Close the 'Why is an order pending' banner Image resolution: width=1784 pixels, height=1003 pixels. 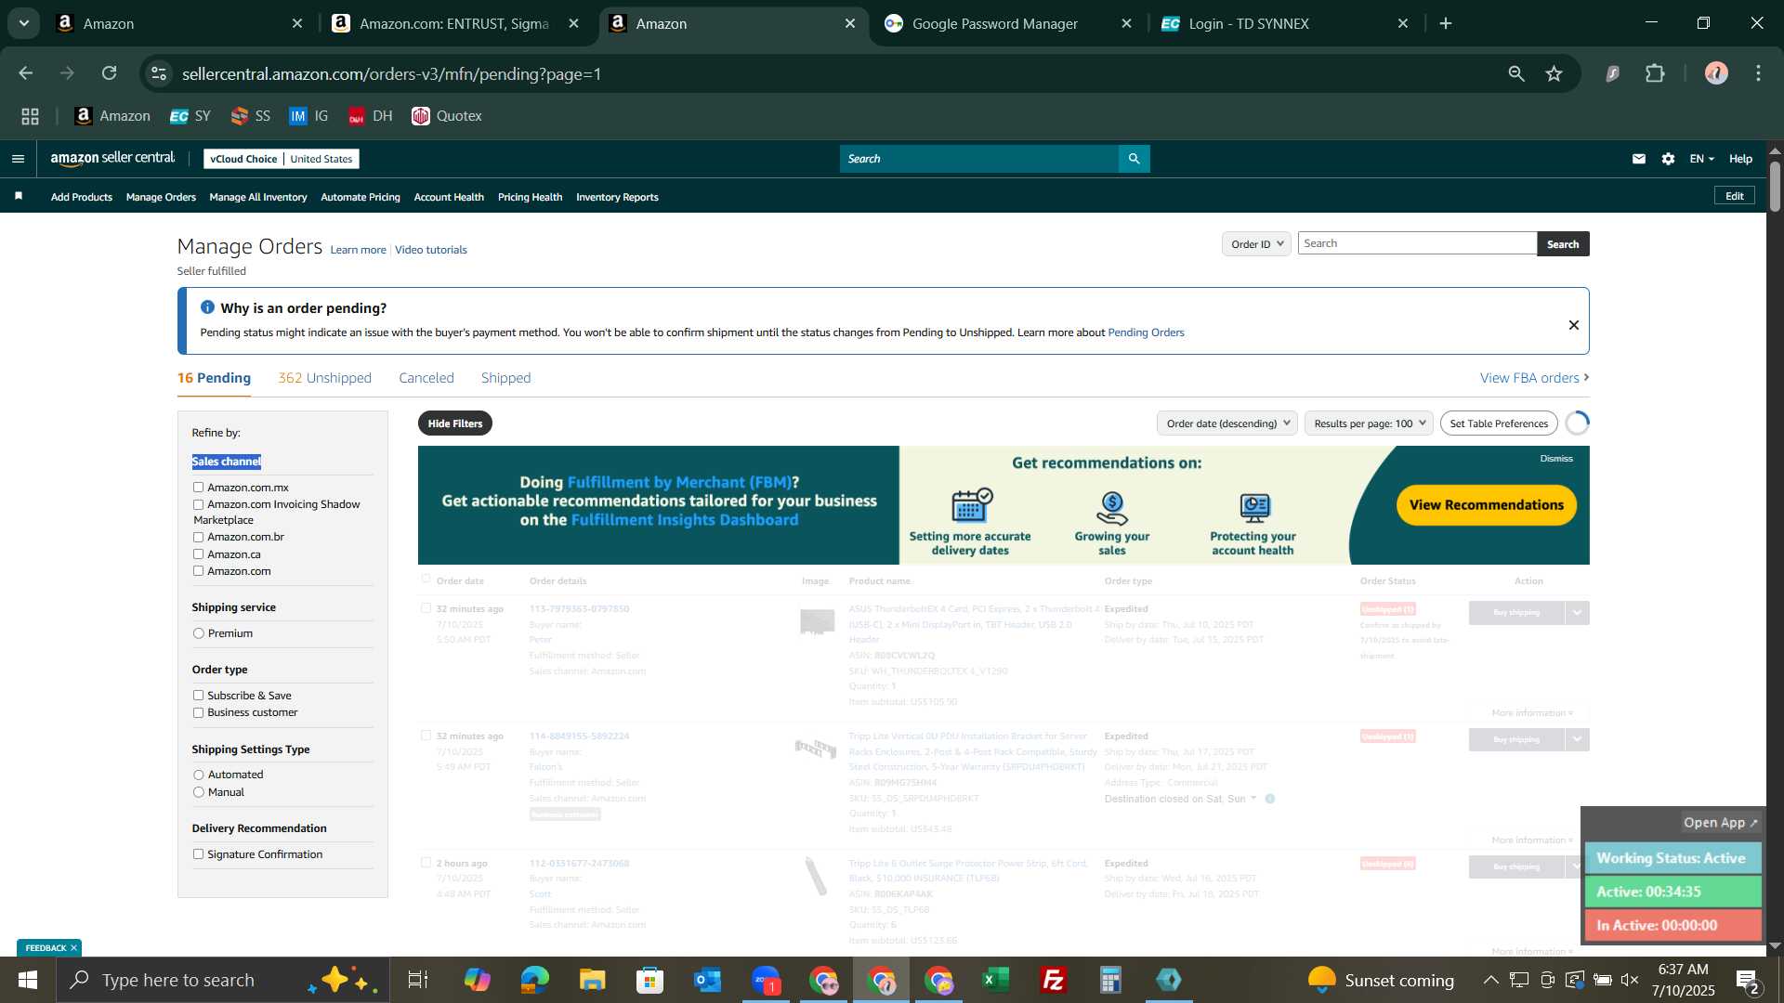point(1573,325)
